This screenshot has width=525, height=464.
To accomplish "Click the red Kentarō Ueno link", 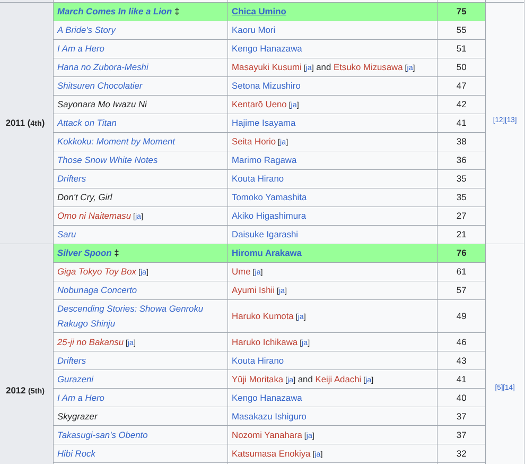I will 259,104.
